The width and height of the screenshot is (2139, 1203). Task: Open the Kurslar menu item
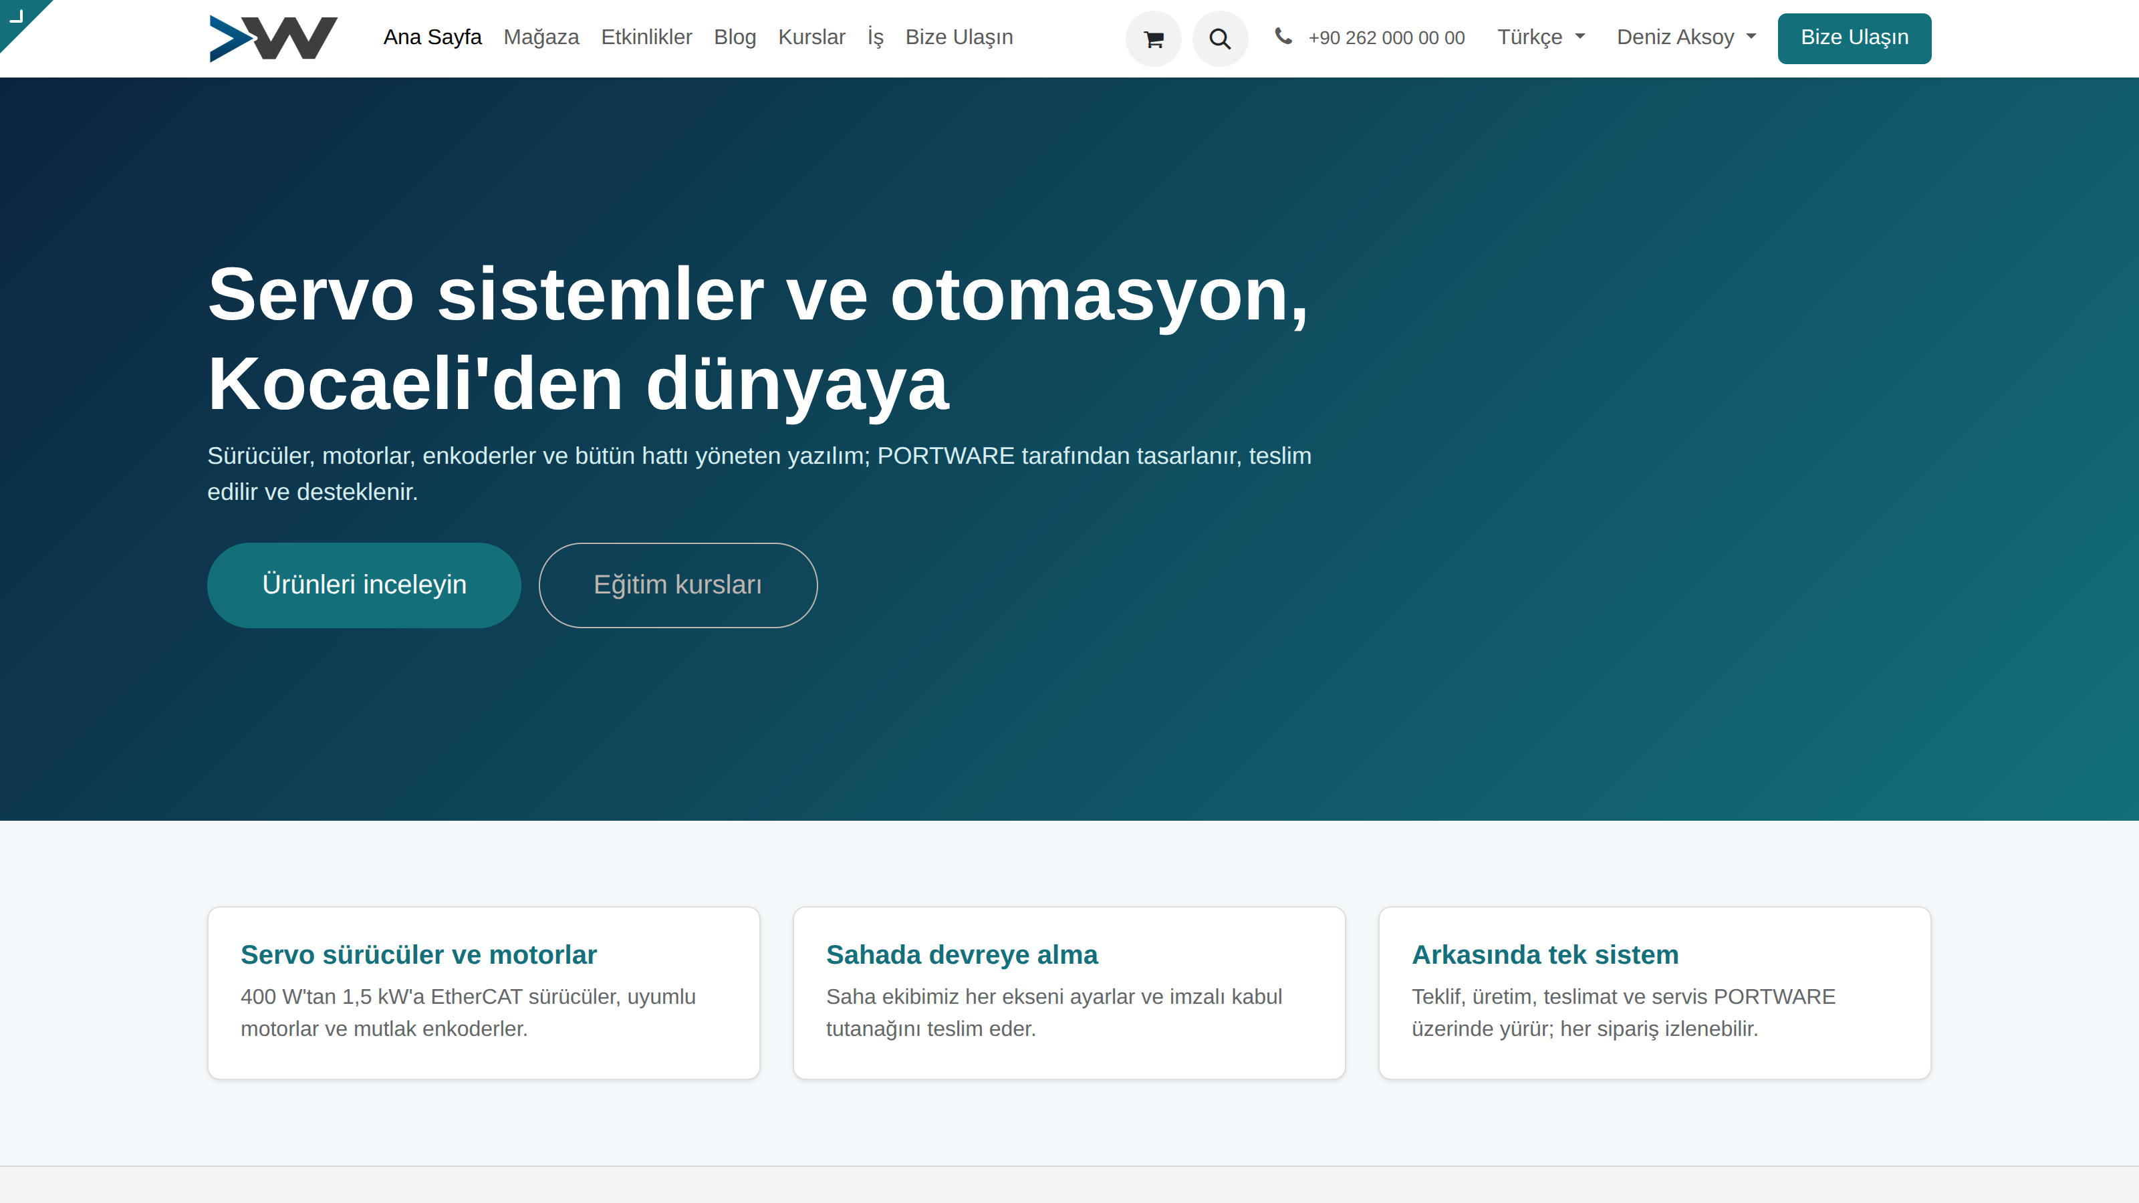811,37
